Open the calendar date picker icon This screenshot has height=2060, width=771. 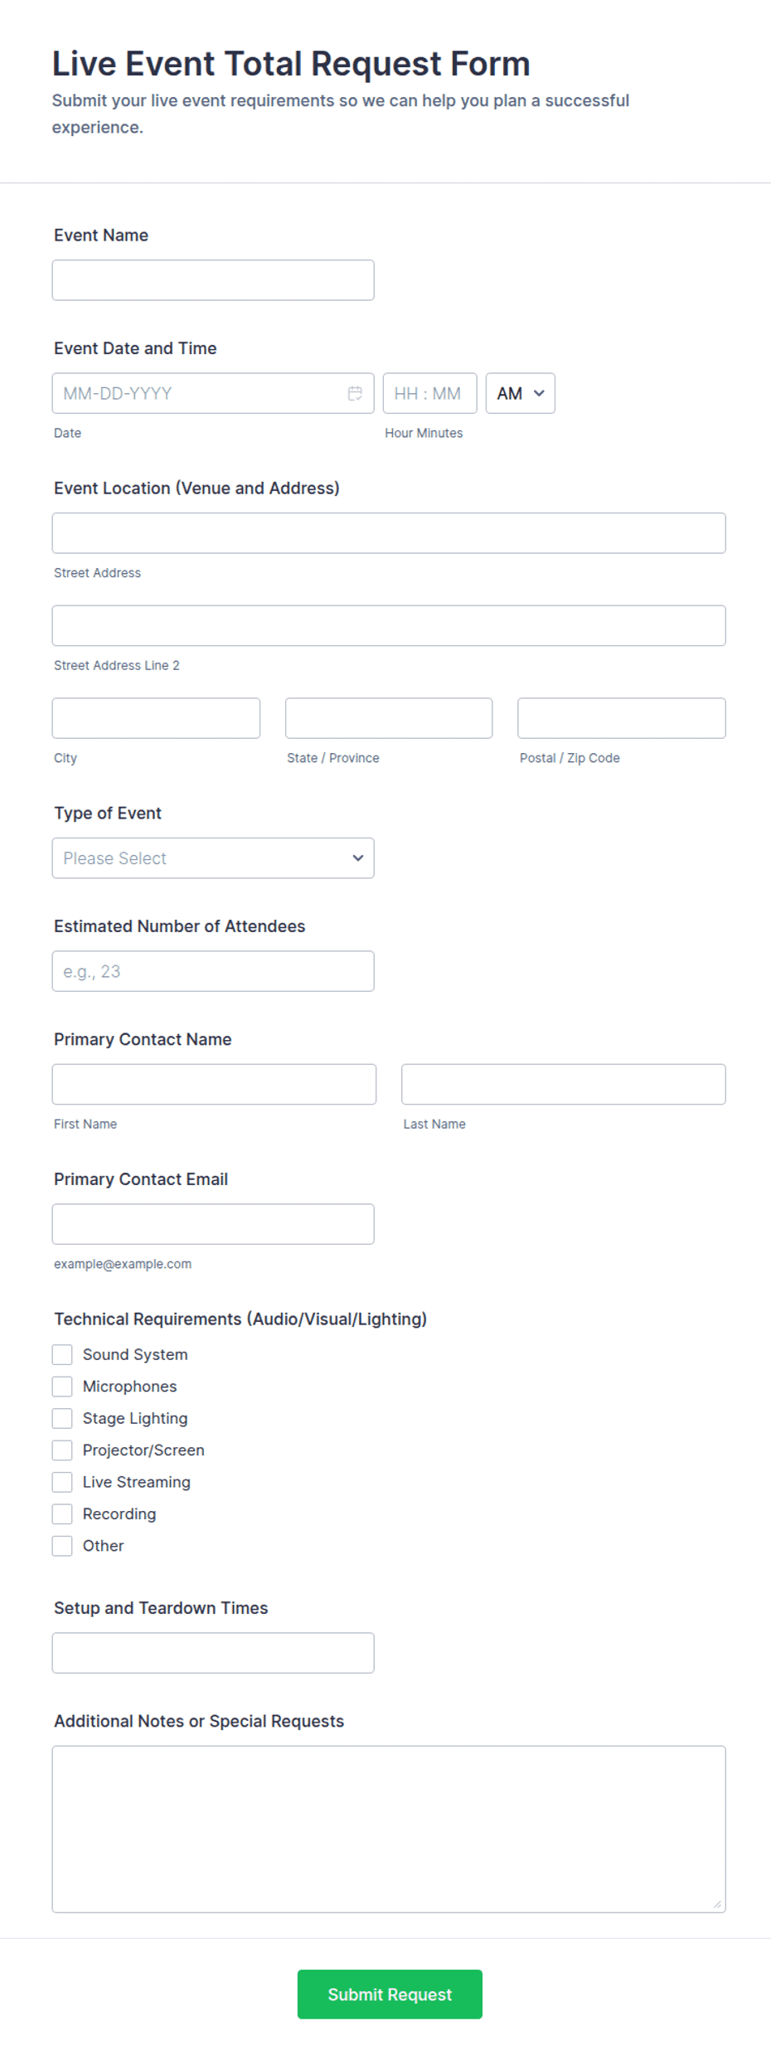click(355, 393)
